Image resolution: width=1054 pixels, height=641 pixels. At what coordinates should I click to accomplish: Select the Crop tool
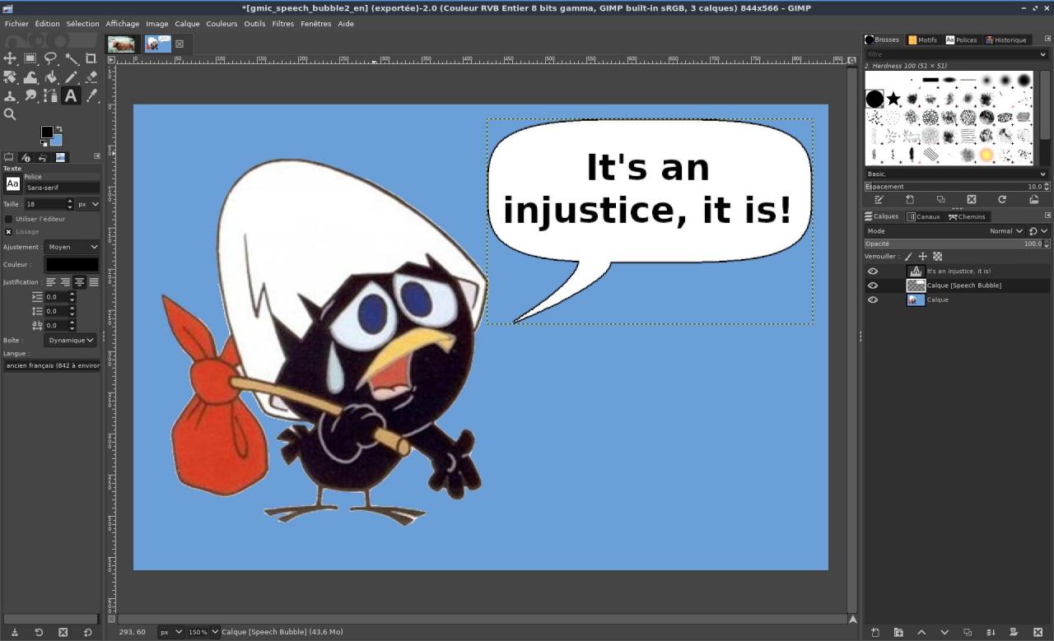point(91,58)
